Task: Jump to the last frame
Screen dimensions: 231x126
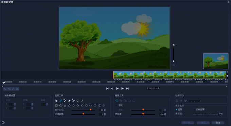Action: pyautogui.click(x=127, y=88)
